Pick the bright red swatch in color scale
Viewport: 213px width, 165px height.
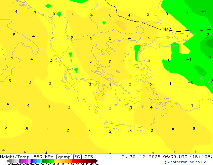(x=73, y=161)
